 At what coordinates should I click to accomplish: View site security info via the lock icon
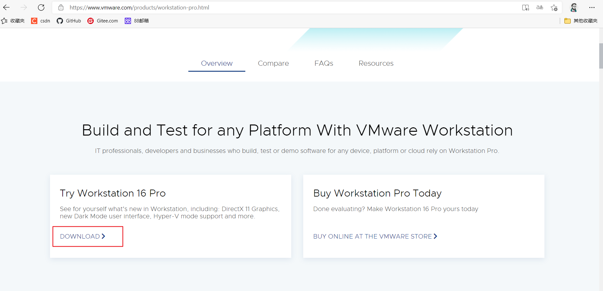pos(61,7)
